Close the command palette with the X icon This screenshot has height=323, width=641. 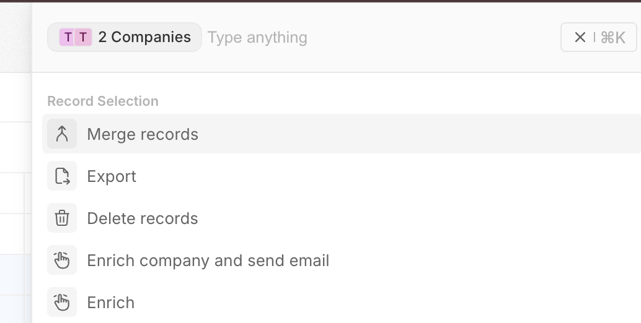click(580, 38)
